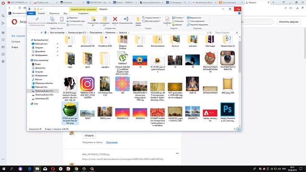Click the refresh icon beside address bar
The width and height of the screenshot is (306, 172).
[210, 32]
